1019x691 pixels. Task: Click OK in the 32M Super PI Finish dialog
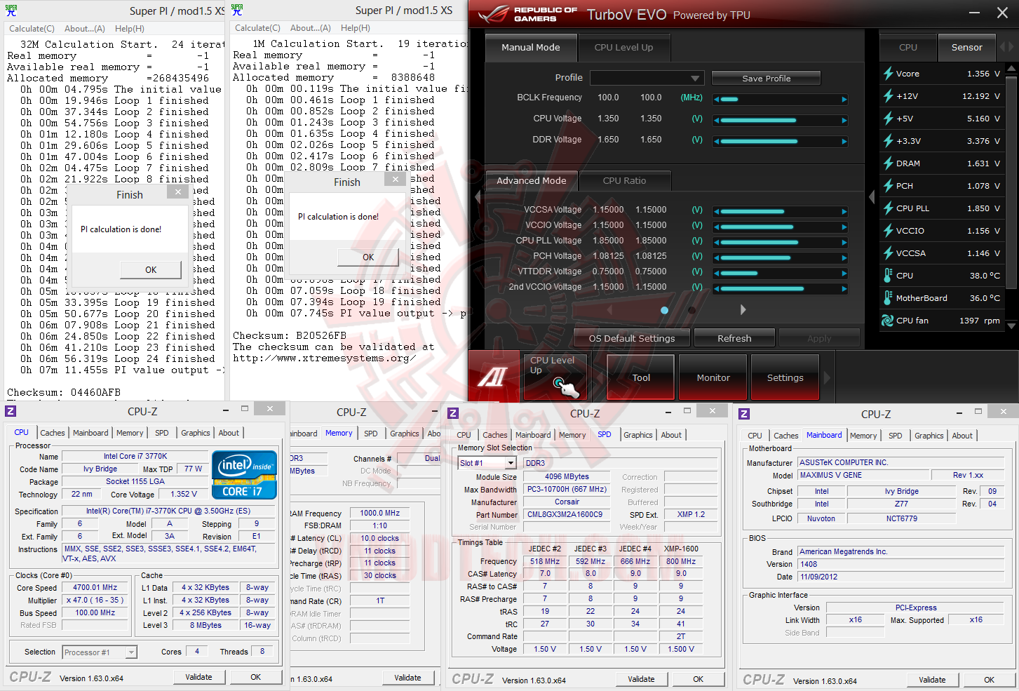click(151, 270)
